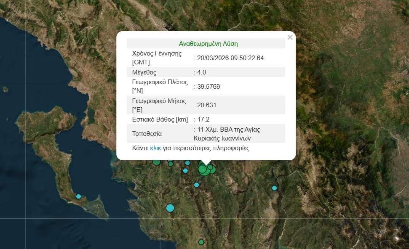This screenshot has width=409, height=249.
Task: Select the green marker on cluster's right side
Action: click(x=212, y=170)
